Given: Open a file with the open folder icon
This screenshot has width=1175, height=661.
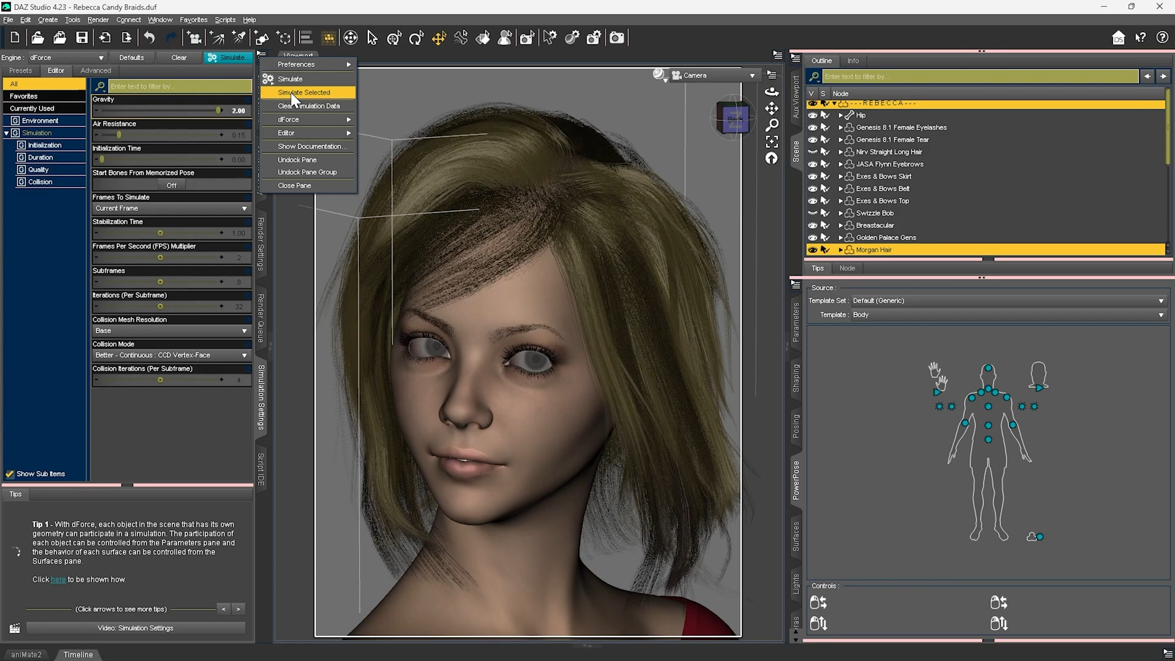Looking at the screenshot, I should 37,38.
